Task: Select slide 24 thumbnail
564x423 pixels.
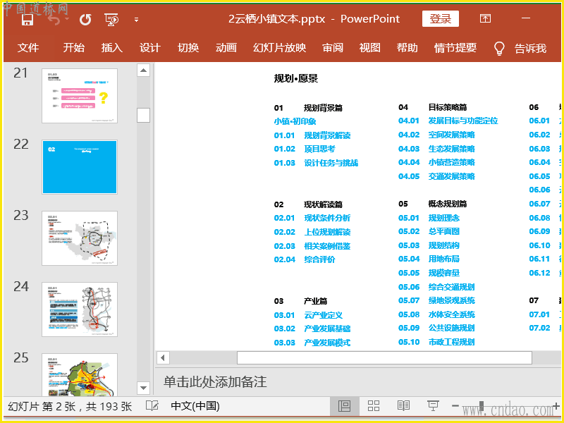Action: pos(80,309)
